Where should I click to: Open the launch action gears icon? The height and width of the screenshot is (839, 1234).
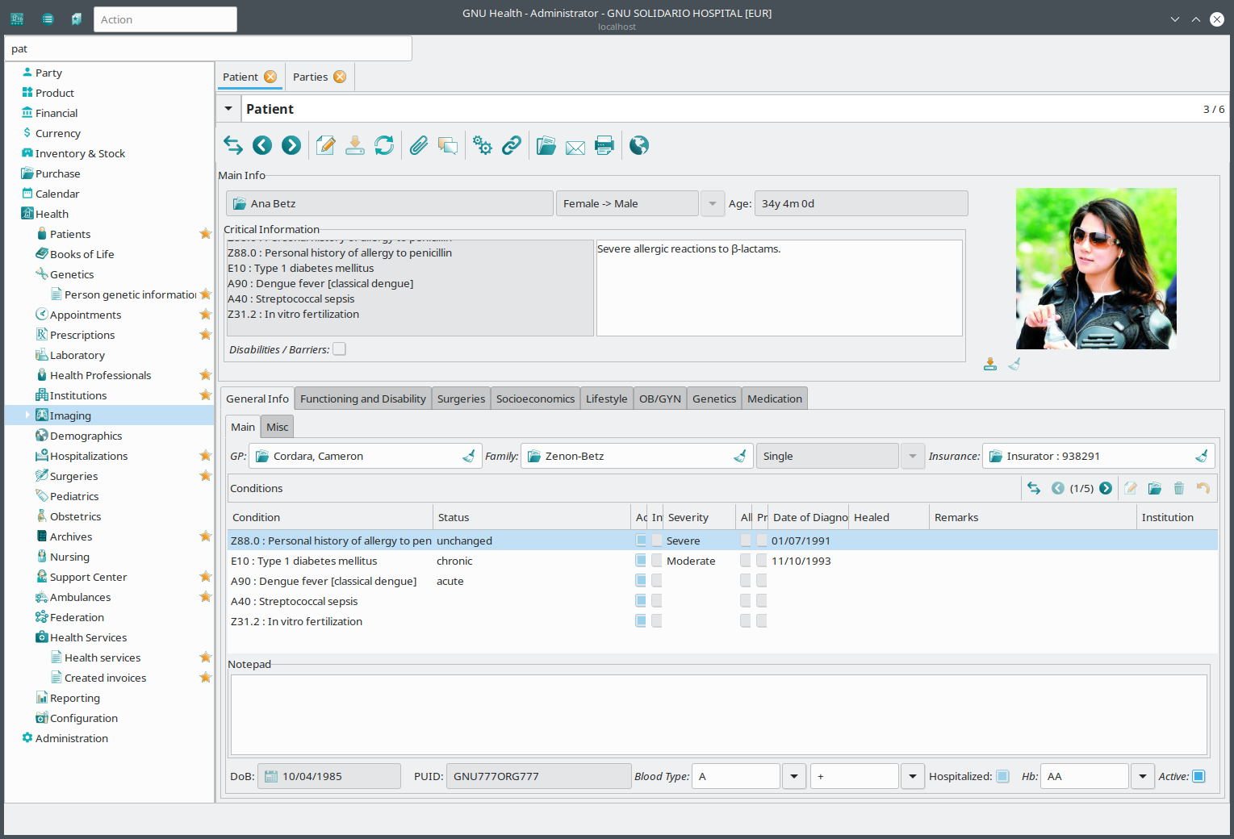pyautogui.click(x=482, y=145)
